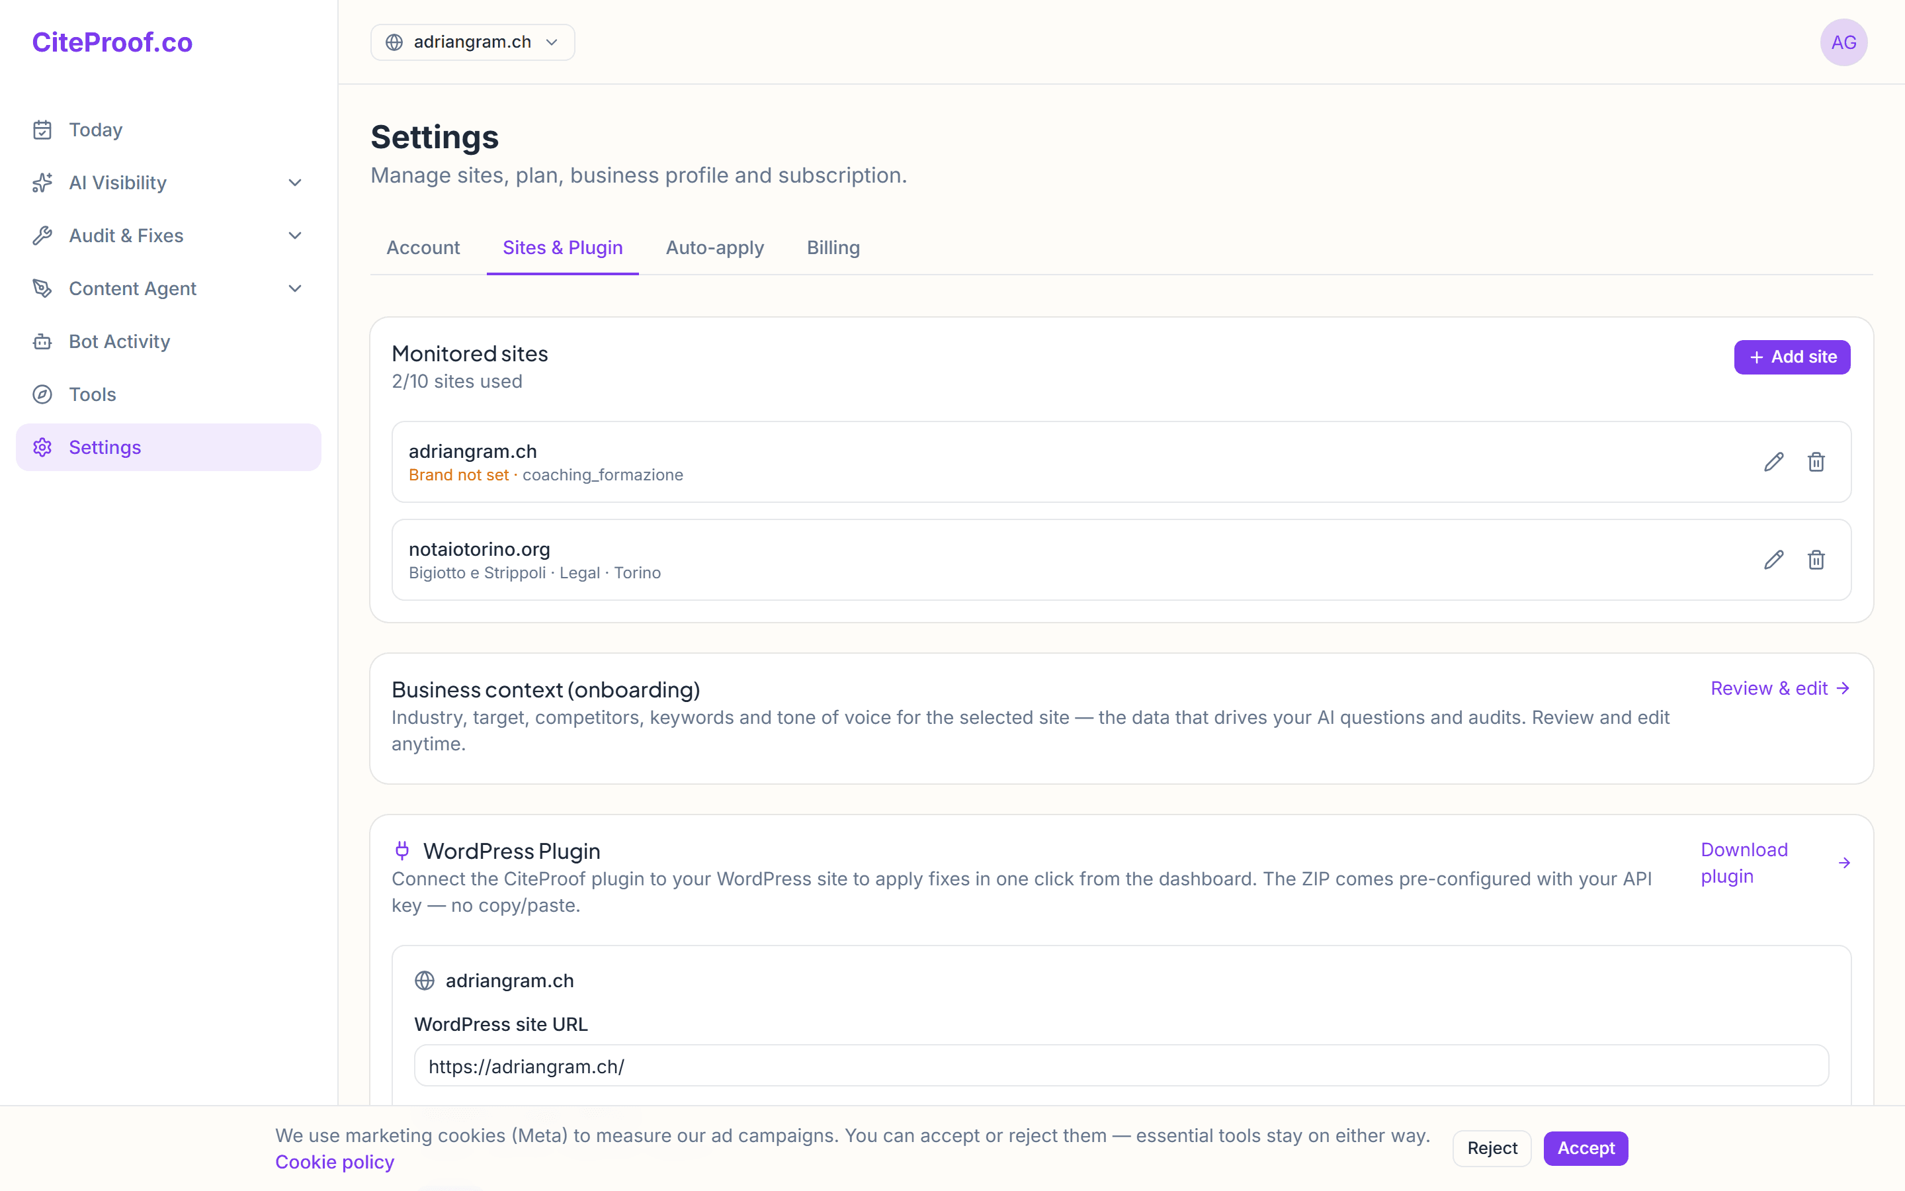The image size is (1905, 1191).
Task: Edit adriangram.ch site with pencil icon
Action: [x=1773, y=462]
